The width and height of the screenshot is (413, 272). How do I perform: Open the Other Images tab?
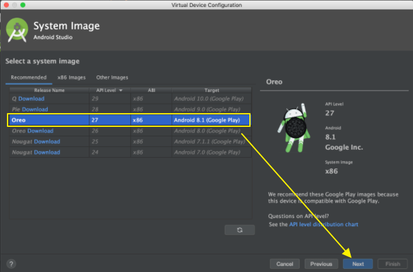pyautogui.click(x=112, y=77)
